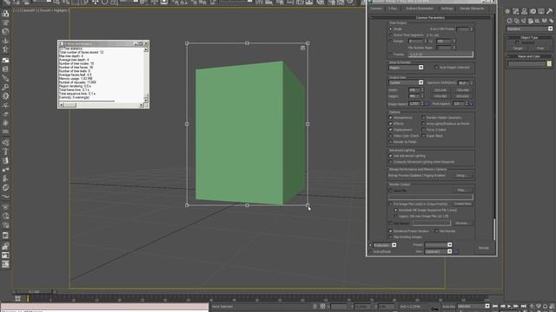Collapse the Common Parameters rollout
556x312 pixels.
pyautogui.click(x=430, y=17)
